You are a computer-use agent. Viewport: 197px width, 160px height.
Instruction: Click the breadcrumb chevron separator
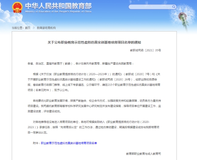[34, 28]
